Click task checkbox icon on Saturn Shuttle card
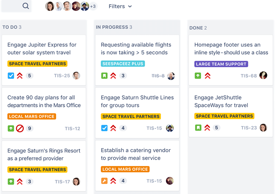 click(104, 128)
